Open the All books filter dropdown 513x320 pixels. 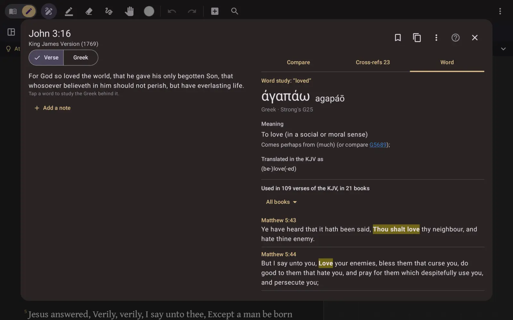pos(281,202)
